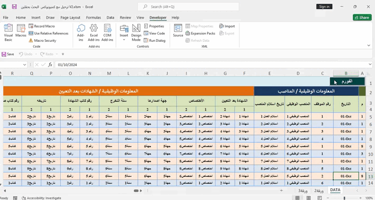The image size is (375, 200).
Task: Click Expansion Packs
Action: pos(200,33)
